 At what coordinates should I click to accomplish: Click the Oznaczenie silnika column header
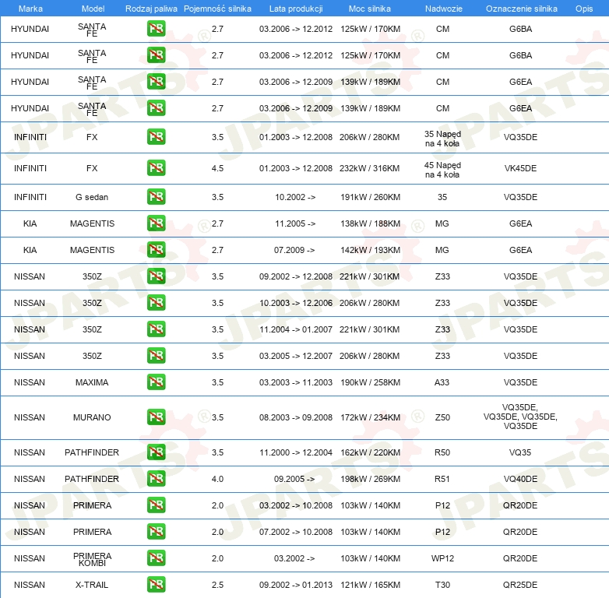click(522, 9)
